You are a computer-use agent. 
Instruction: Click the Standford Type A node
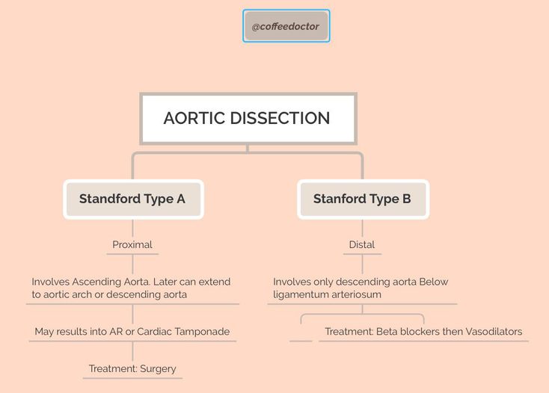click(x=132, y=199)
